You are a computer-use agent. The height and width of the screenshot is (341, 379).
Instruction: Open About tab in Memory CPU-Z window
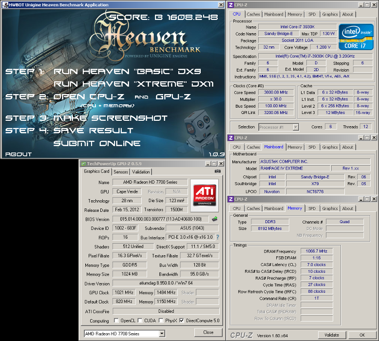pyautogui.click(x=347, y=208)
